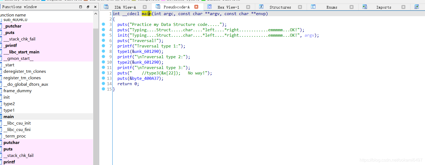This screenshot has height=165, width=425.
Task: Select the _printf function
Action: 46,45
